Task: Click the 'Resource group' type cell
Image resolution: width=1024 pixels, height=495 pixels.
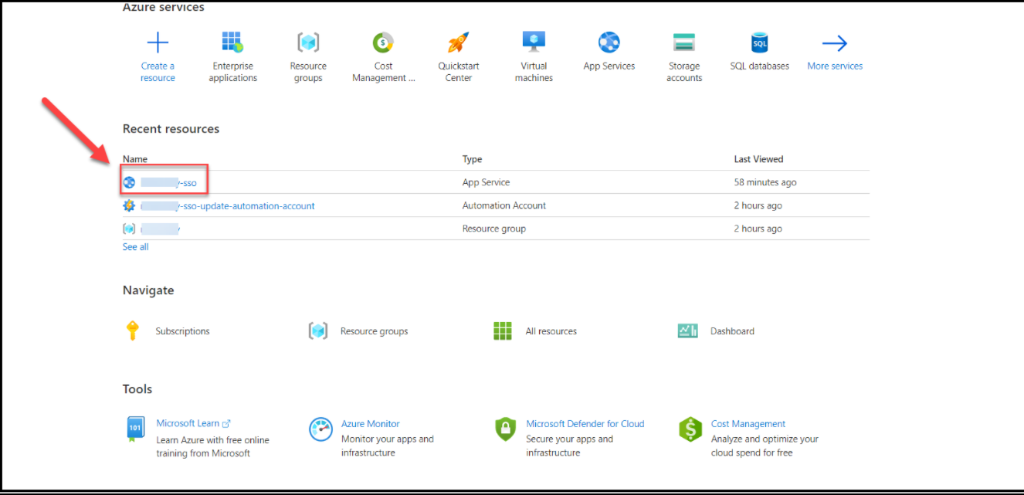Action: click(x=494, y=229)
